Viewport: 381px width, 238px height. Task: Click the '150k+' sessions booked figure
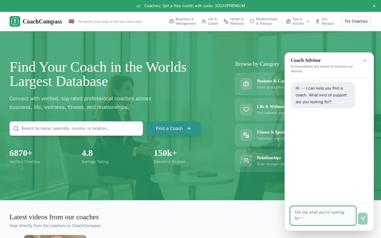[165, 153]
